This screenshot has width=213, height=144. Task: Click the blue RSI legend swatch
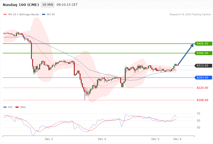[5, 107]
